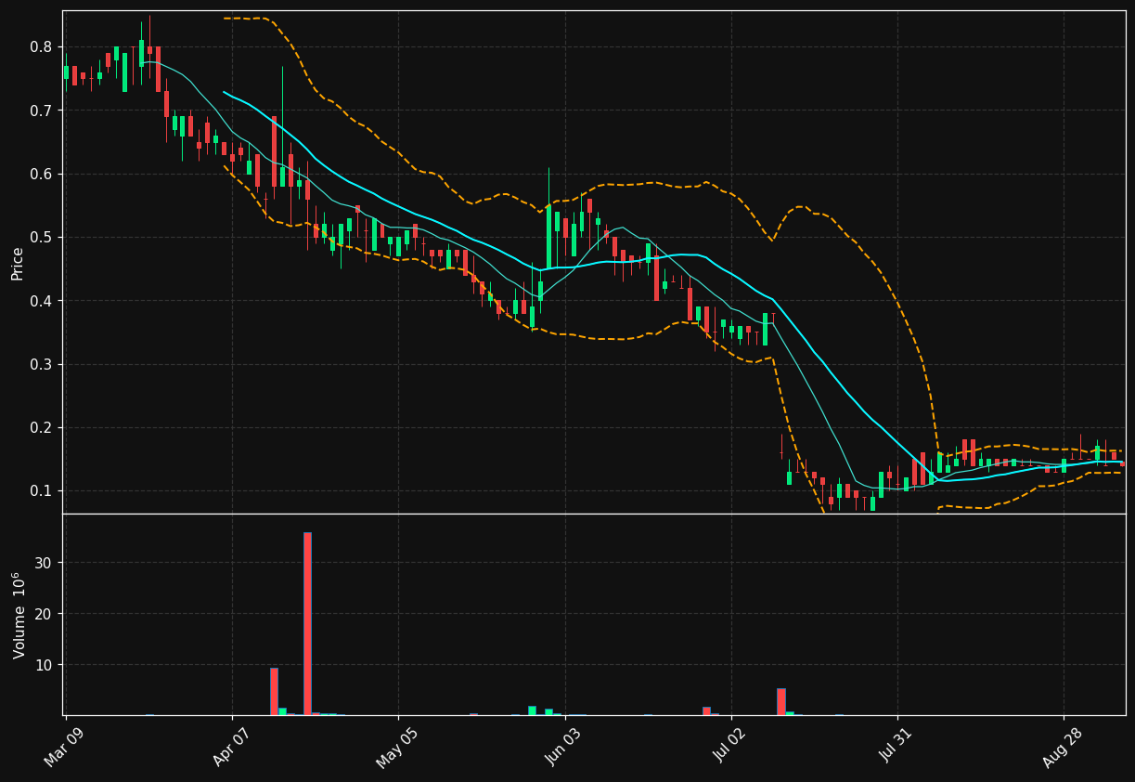Click the Jul 02 date label
Image resolution: width=1135 pixels, height=782 pixels.
click(730, 746)
